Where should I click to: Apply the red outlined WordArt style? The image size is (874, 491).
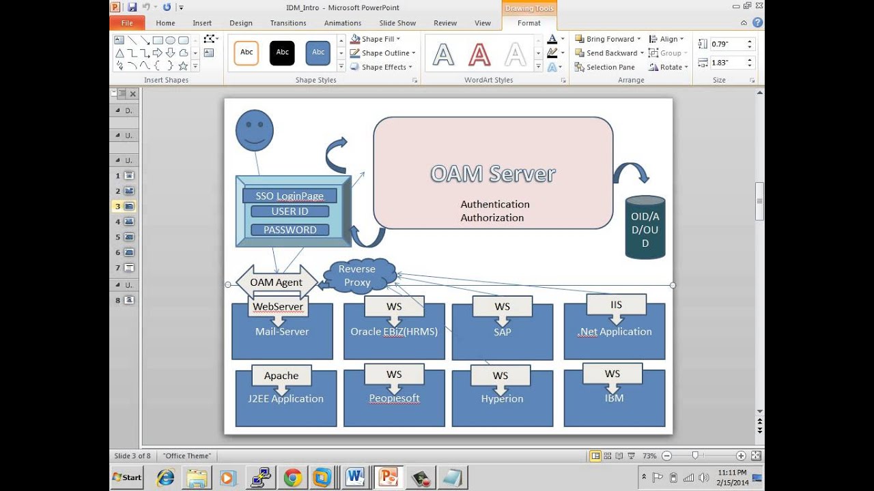[x=479, y=54]
